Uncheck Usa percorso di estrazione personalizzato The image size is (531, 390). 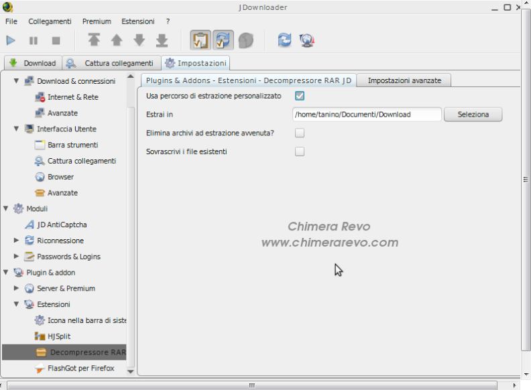pyautogui.click(x=300, y=96)
